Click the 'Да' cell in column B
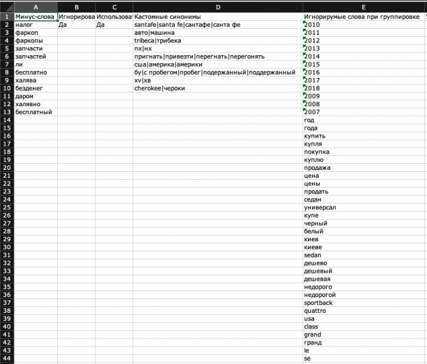 tap(76, 25)
